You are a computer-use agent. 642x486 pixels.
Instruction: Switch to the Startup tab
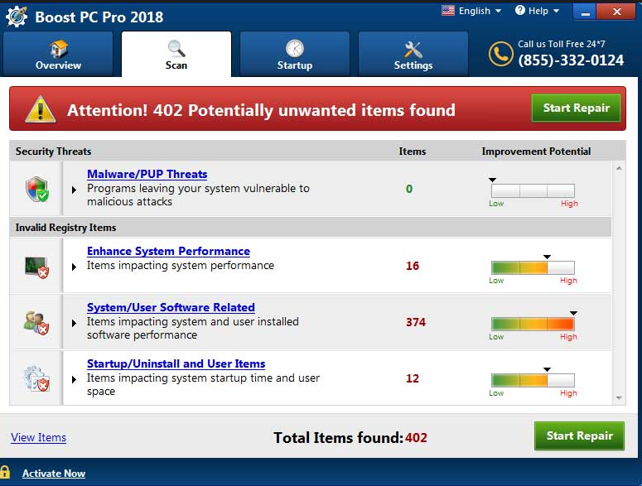(294, 55)
